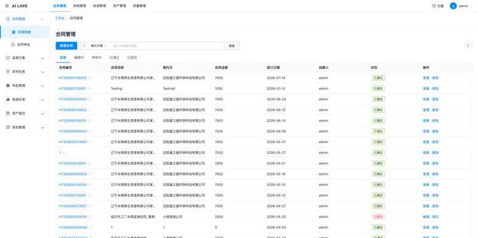Click the Testing1 client cell
This screenshot has width=478, height=238.
tap(169, 88)
